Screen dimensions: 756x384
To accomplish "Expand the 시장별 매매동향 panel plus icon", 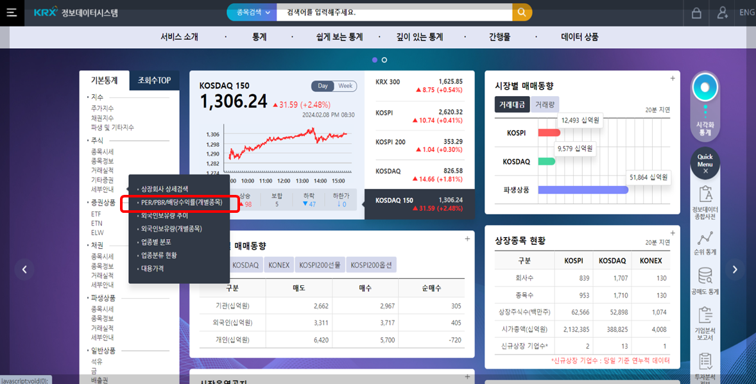I will [x=673, y=79].
